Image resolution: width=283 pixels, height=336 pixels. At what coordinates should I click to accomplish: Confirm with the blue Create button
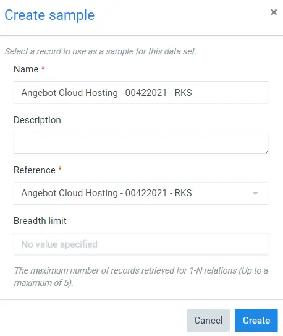(x=256, y=321)
